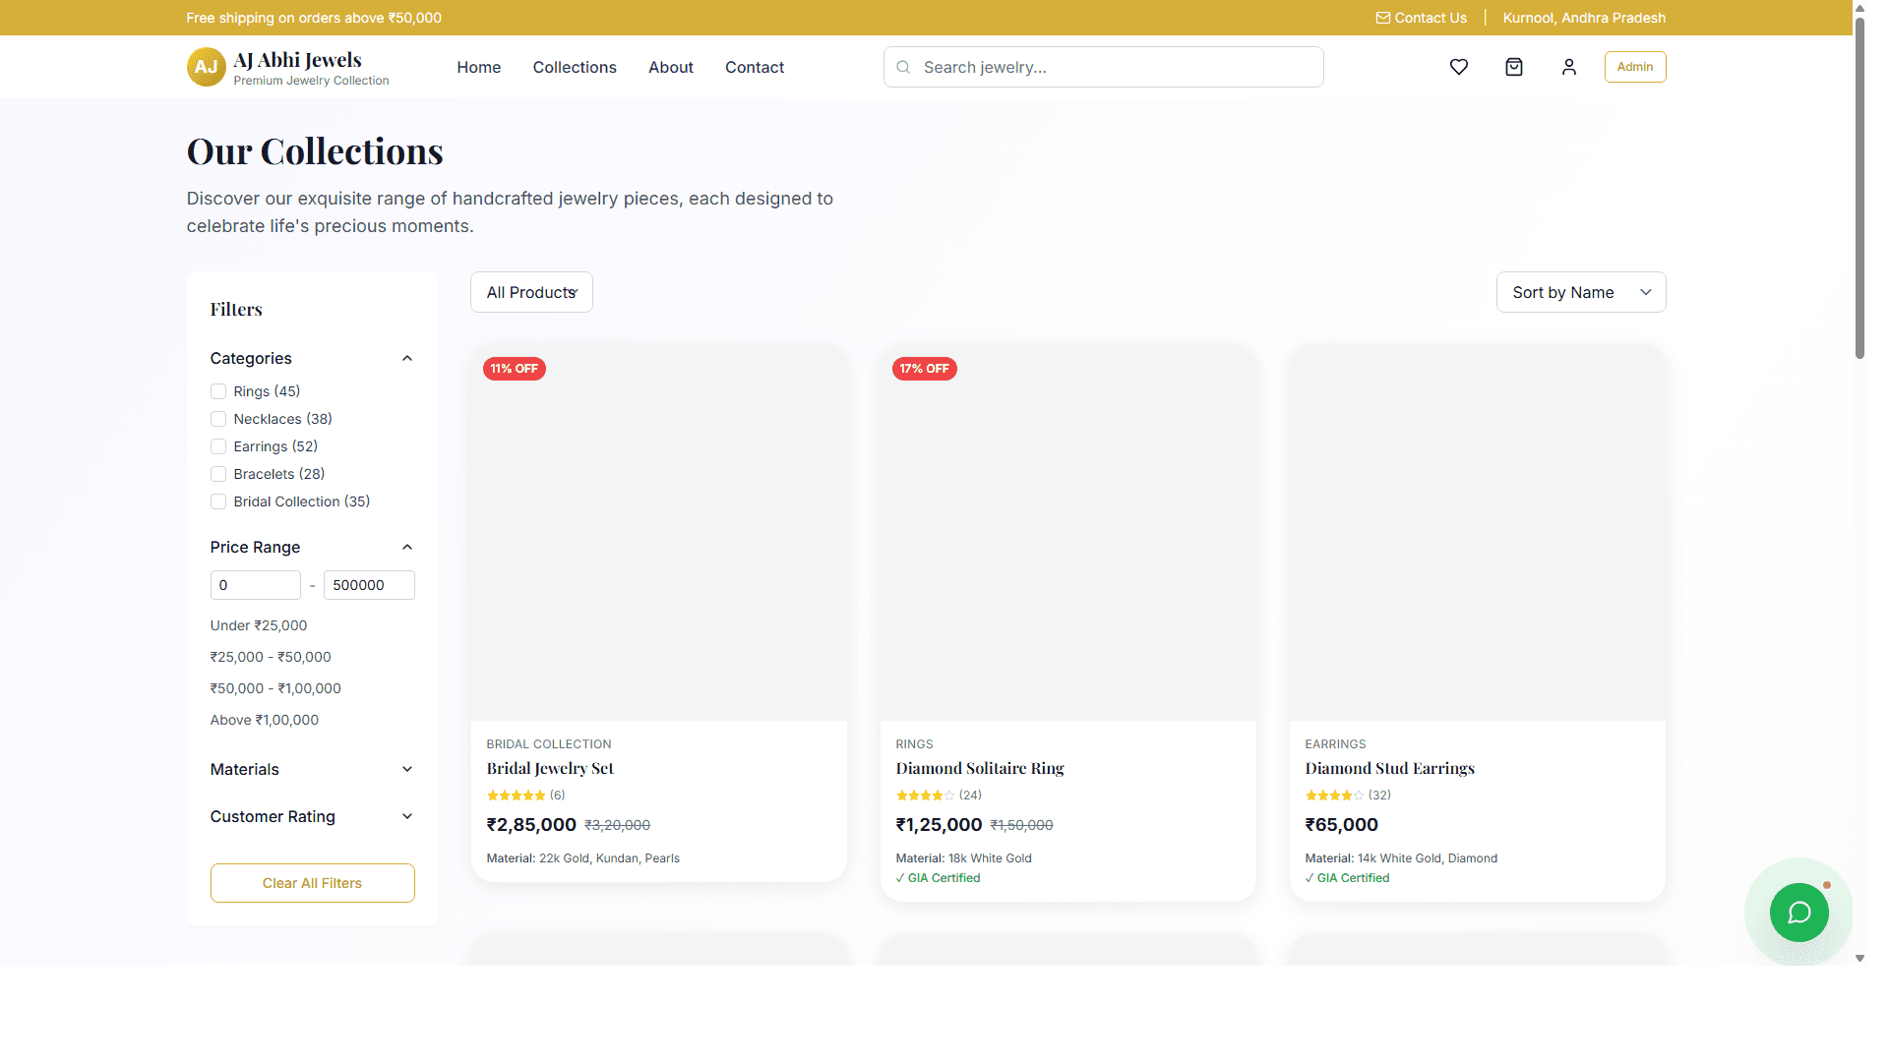Check the Earrings category filter

(x=218, y=446)
